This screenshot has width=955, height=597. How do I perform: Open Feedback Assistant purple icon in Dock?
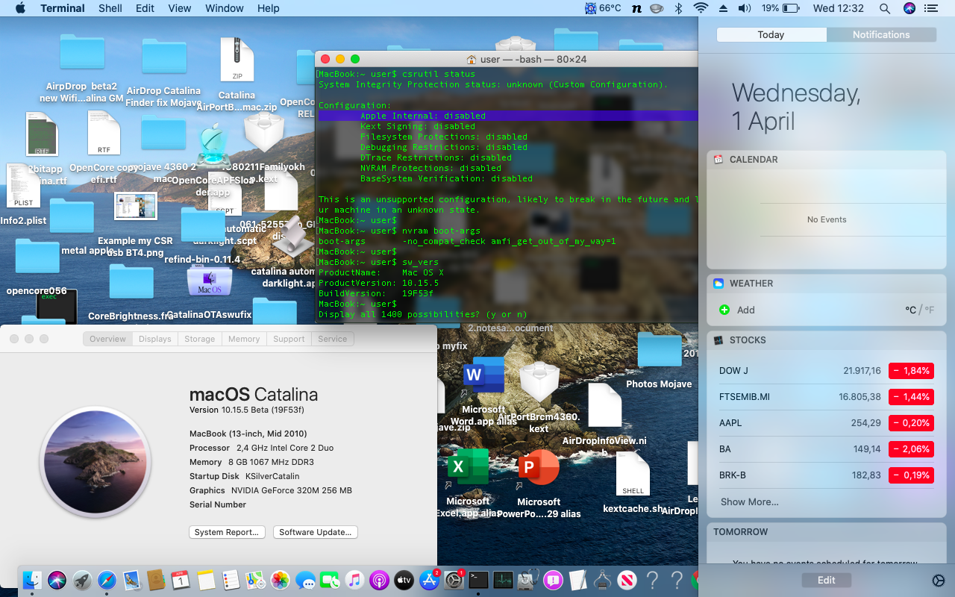click(553, 580)
